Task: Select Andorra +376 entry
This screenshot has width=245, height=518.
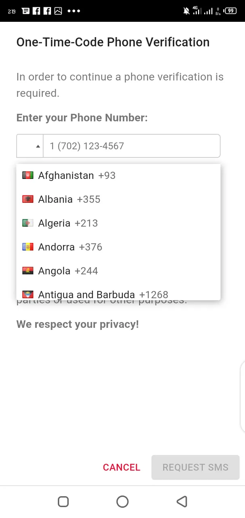Action: point(70,247)
